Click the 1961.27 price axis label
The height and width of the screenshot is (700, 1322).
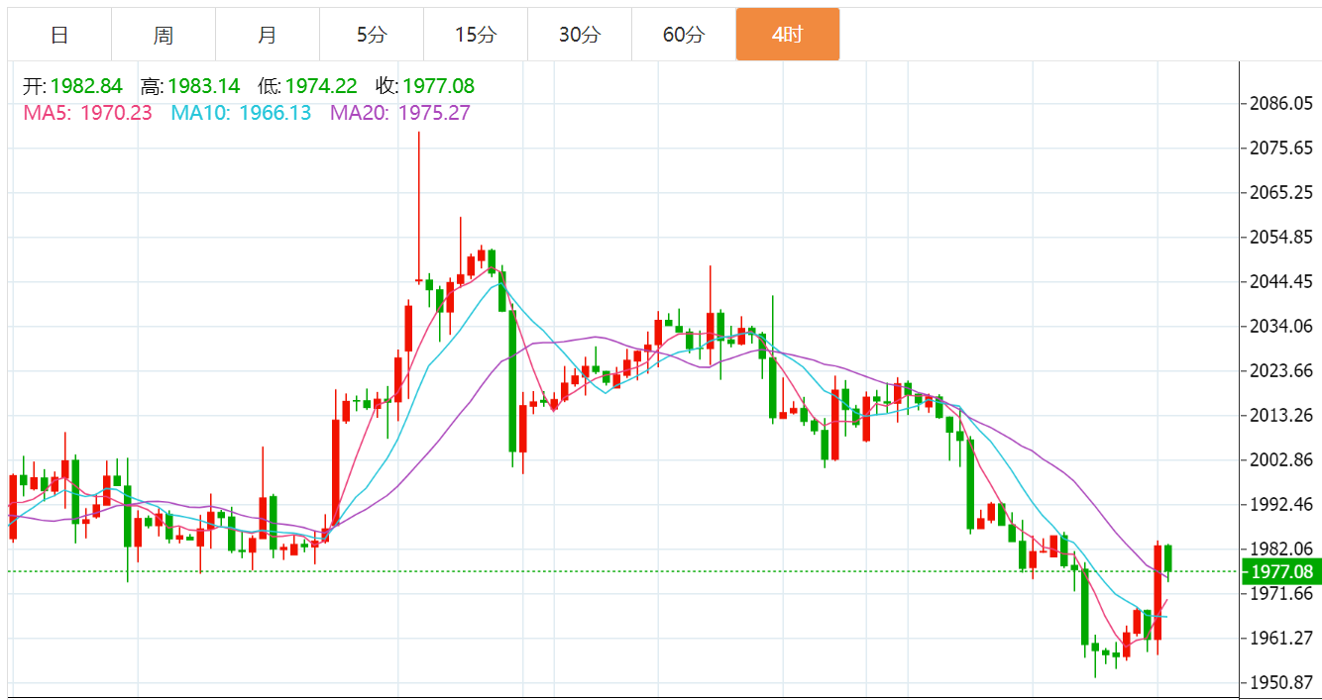click(x=1281, y=638)
